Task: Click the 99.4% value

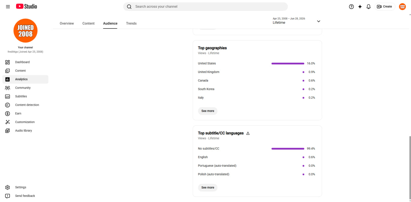Action: click(x=311, y=149)
